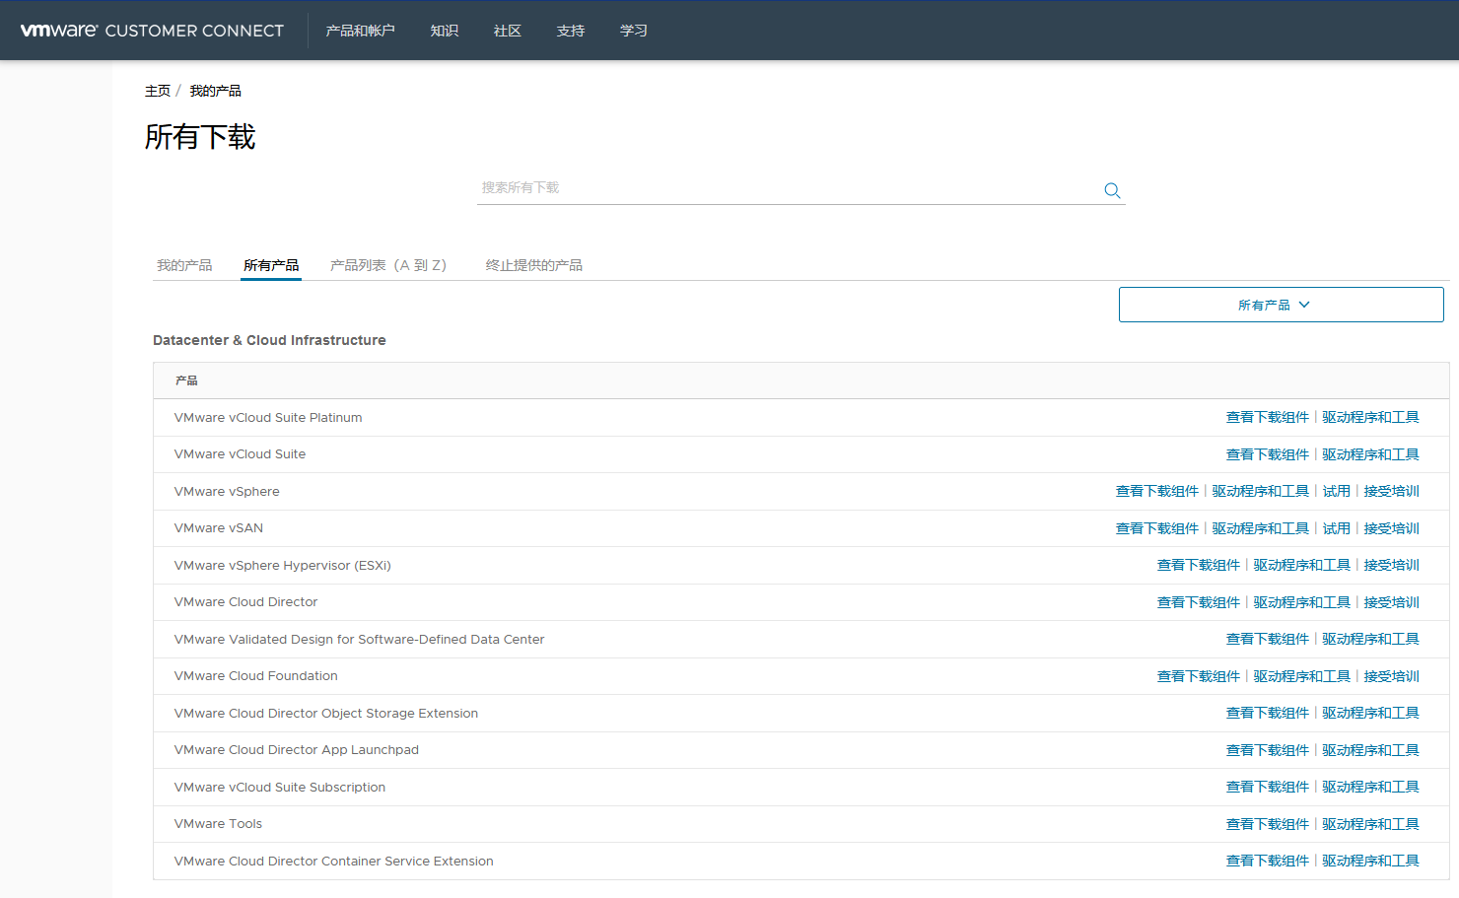This screenshot has width=1459, height=898.
Task: Select the VMware Cloud Foundation product name
Action: pos(255,676)
